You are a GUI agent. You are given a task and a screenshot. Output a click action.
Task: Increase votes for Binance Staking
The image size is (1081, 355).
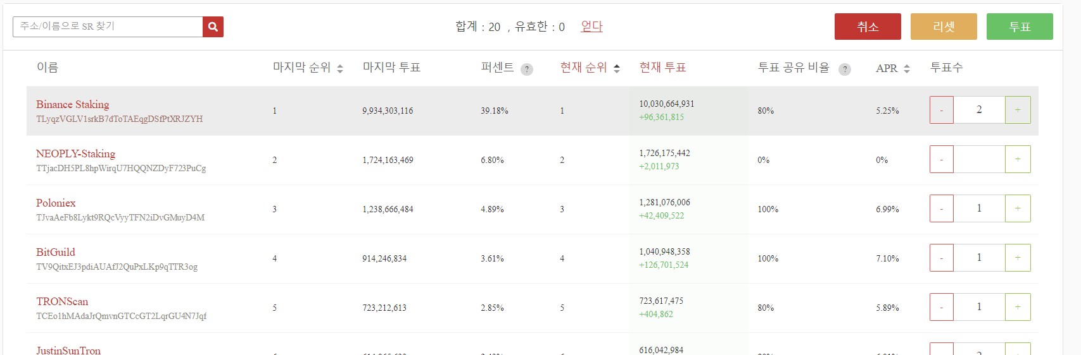click(x=1018, y=110)
